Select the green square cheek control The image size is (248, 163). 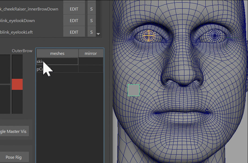point(133,90)
